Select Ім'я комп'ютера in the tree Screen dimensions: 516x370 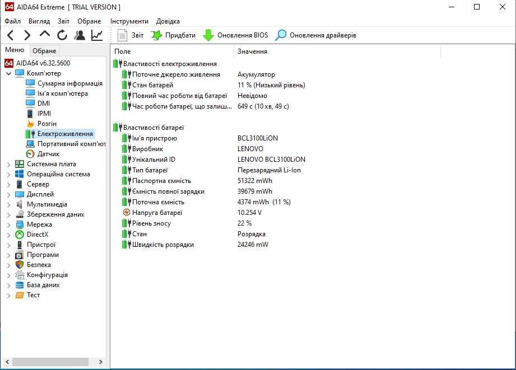coord(63,93)
